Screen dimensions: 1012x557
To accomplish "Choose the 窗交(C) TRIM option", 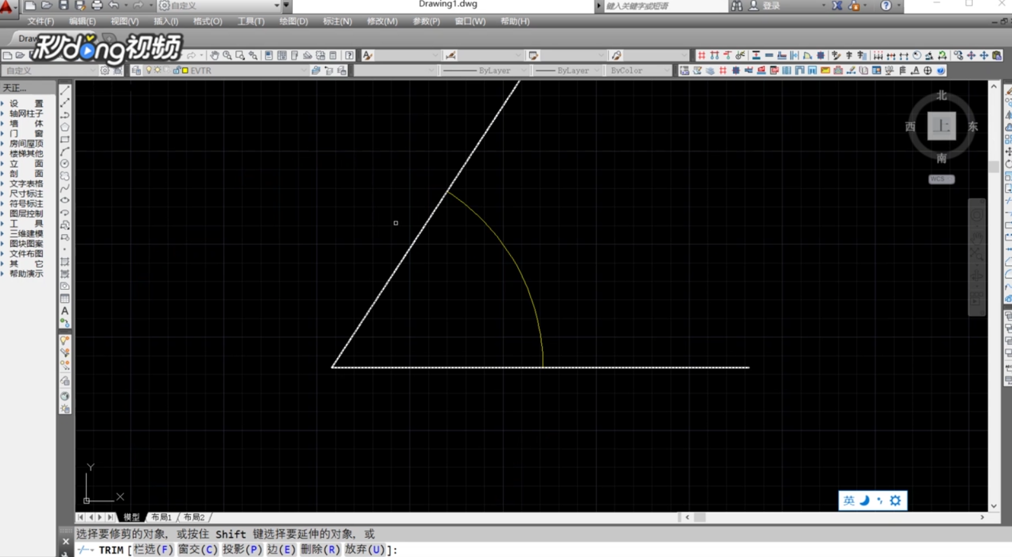I will (197, 550).
